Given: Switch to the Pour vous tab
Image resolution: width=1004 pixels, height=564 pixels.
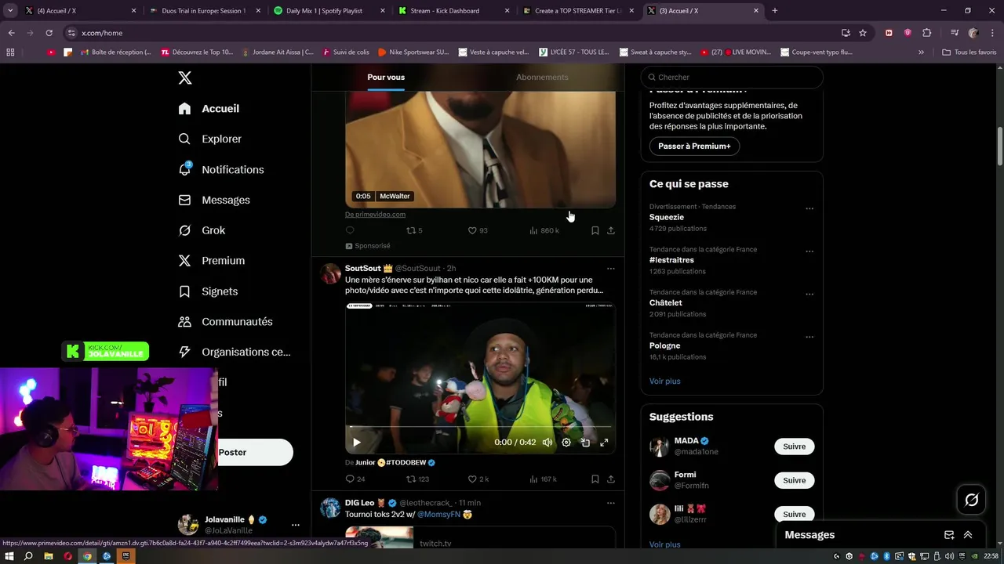Looking at the screenshot, I should [386, 77].
